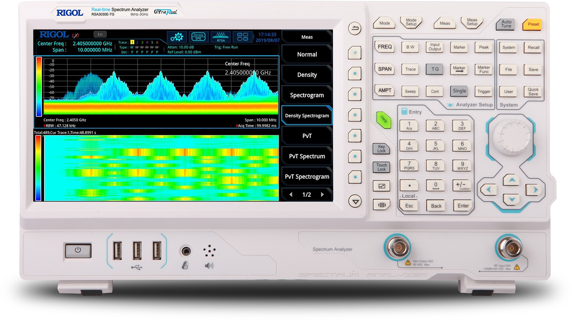Viewport: 572px width, 320px height.
Task: Click the RTSA mode icon
Action: (x=221, y=37)
